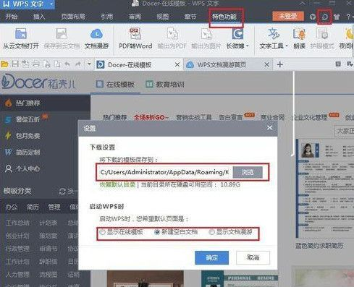
Task: Close the Docer-在线模板 tab
Action: click(177, 64)
